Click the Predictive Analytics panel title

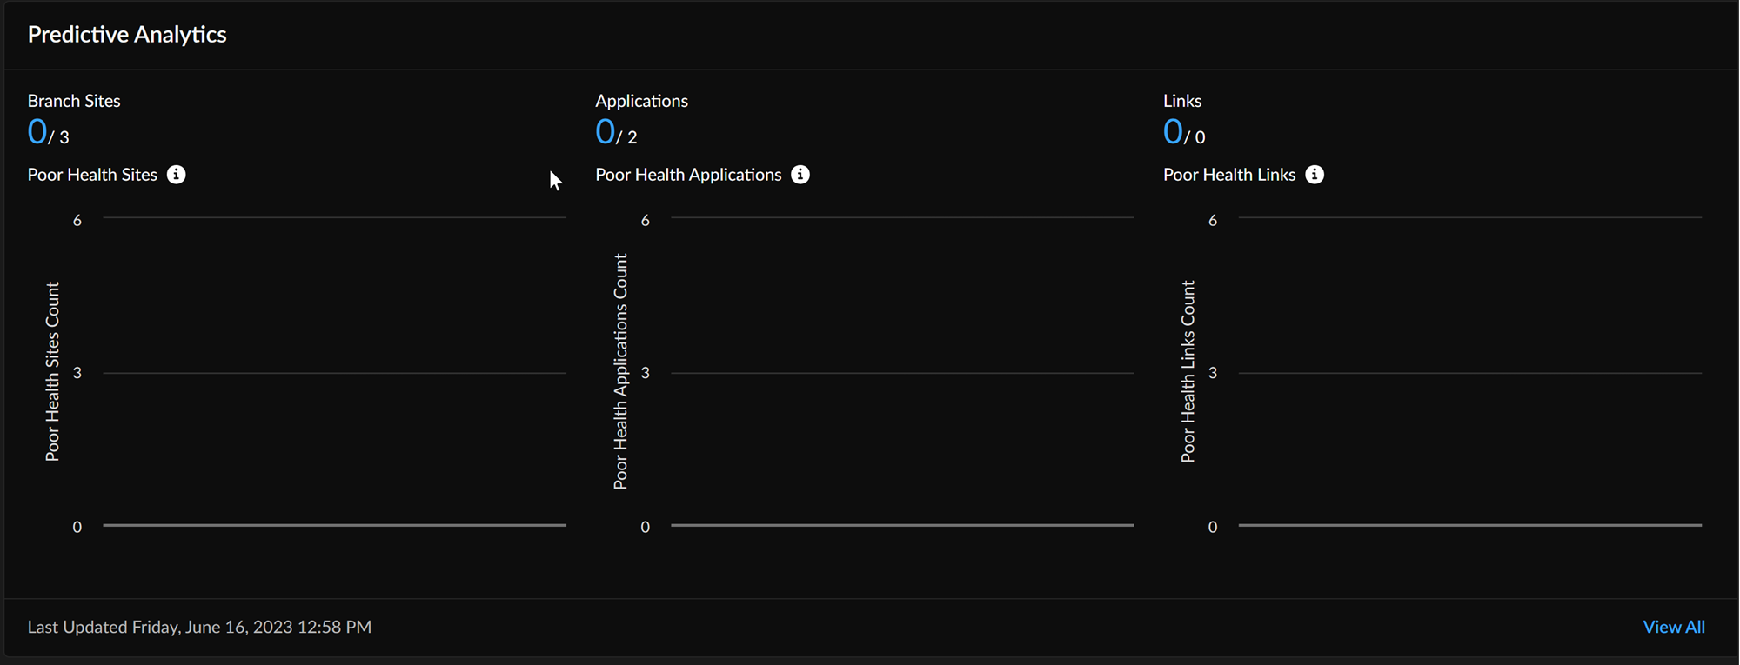click(127, 35)
